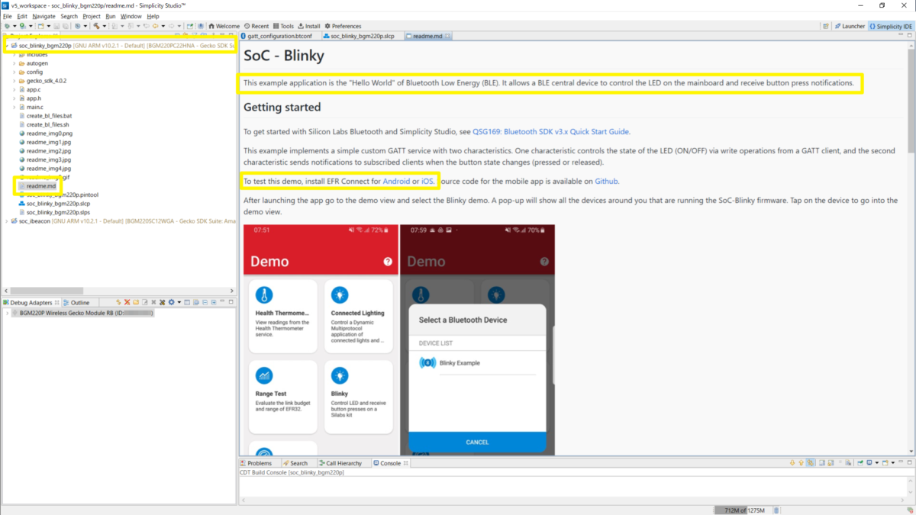
Task: Expand the soc_ibeacon project
Action: click(7, 221)
